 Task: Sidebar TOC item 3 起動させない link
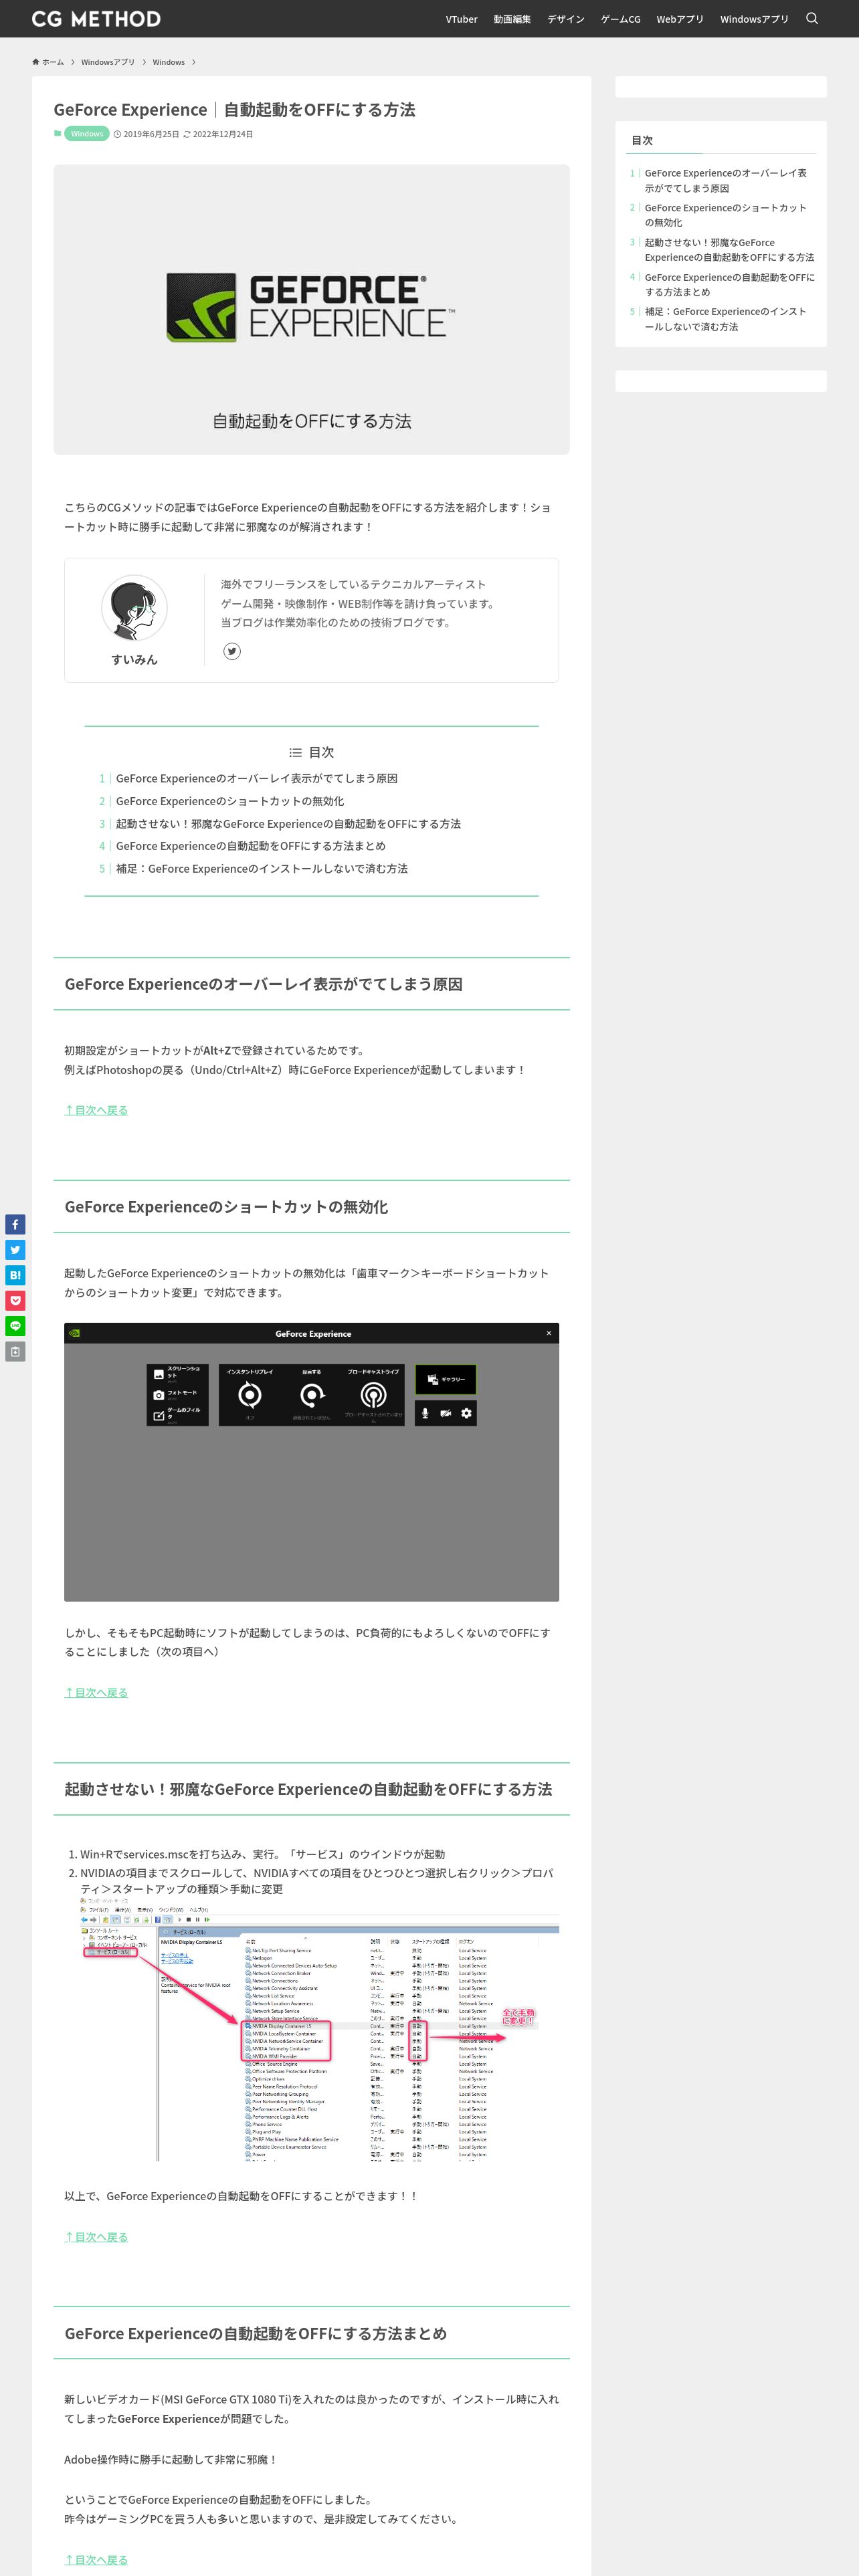(729, 250)
